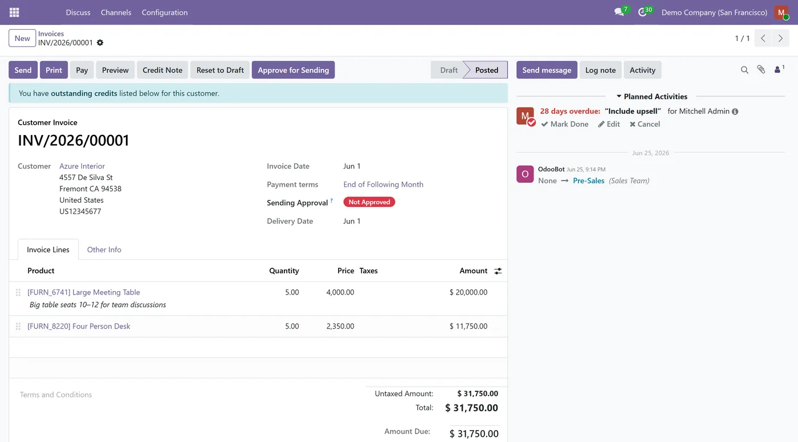The height and width of the screenshot is (442, 798).
Task: Click the 2,350.00 price cell
Action: [340, 326]
